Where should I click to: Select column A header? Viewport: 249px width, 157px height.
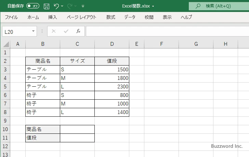click(x=18, y=44)
